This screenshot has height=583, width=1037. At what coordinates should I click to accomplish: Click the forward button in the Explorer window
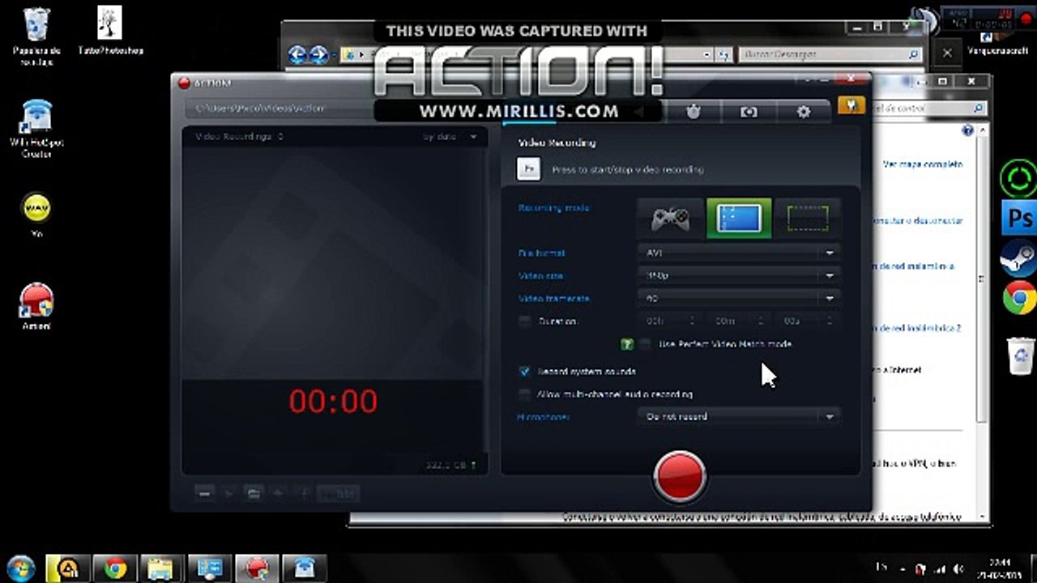click(318, 54)
